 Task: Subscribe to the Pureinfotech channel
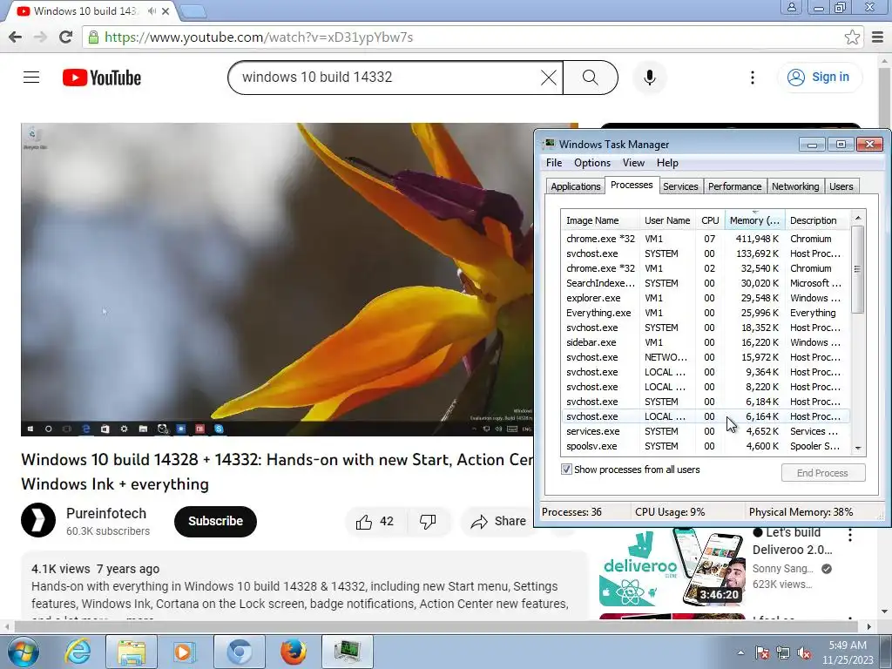coord(216,522)
